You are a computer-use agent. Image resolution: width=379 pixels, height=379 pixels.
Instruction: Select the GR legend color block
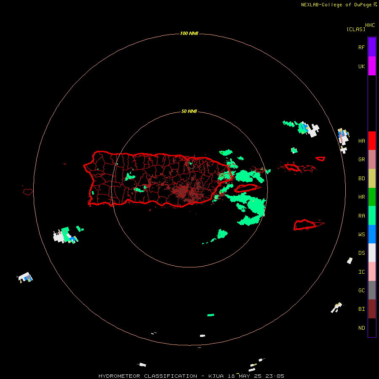pos(372,159)
